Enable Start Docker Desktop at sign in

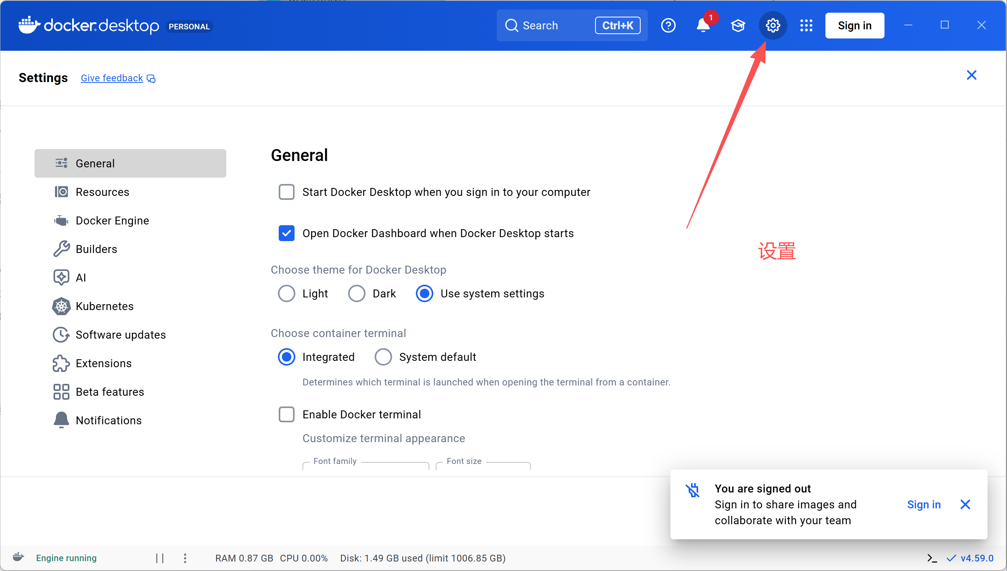(x=286, y=192)
